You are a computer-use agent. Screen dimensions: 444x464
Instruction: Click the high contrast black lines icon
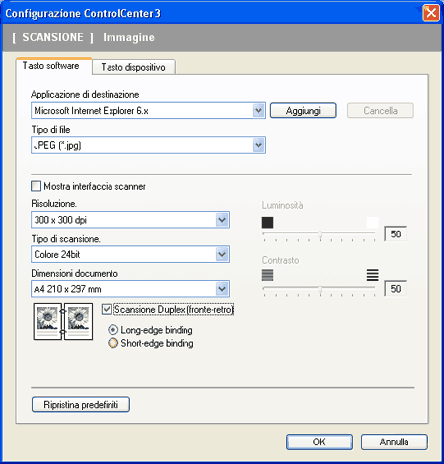point(372,275)
